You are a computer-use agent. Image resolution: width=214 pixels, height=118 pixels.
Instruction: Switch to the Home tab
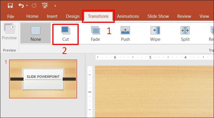coord(32,16)
